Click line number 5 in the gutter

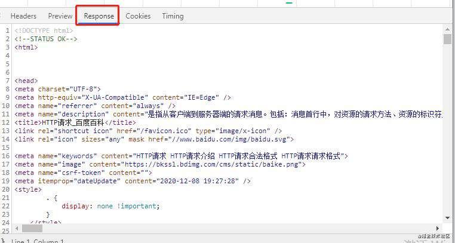point(8,64)
